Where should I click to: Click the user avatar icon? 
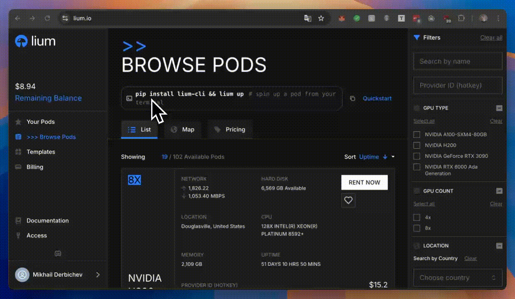(x=22, y=274)
